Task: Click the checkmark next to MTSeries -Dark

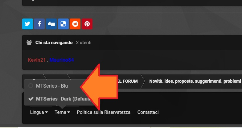Action: point(31,99)
